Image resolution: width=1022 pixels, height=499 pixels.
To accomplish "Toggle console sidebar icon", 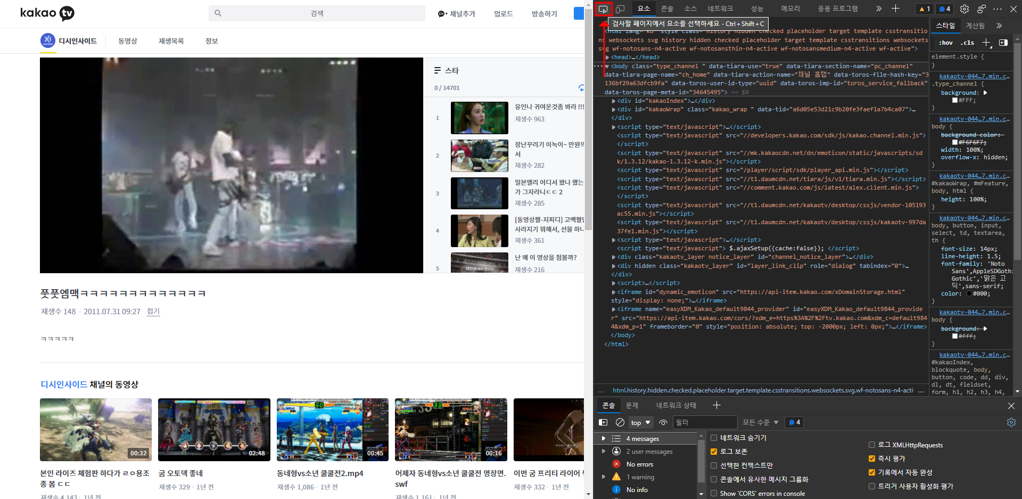I will tap(603, 422).
